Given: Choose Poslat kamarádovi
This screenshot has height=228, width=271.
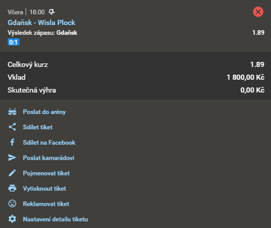Looking at the screenshot, I should [x=49, y=158].
